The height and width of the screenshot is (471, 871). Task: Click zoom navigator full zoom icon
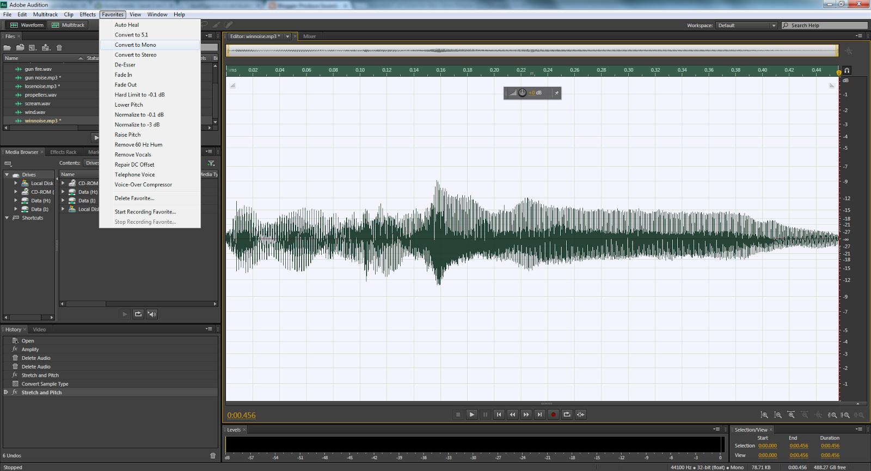coord(849,51)
